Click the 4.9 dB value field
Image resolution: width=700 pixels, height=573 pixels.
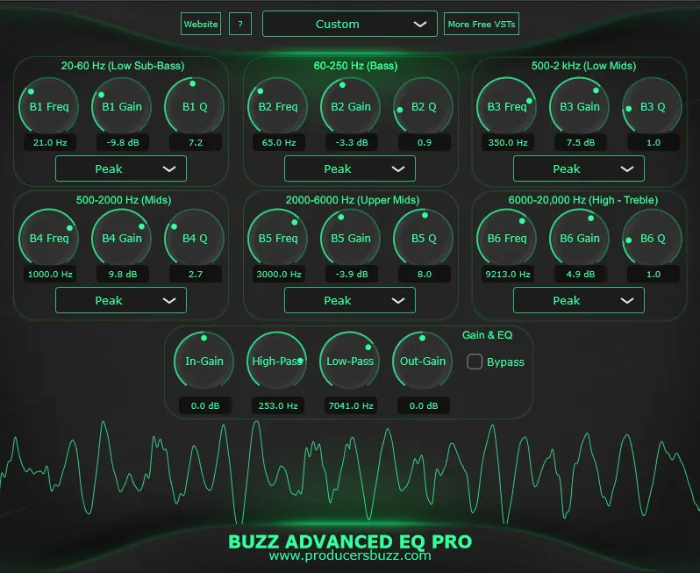point(581,274)
